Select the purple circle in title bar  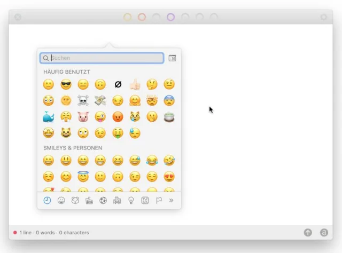click(171, 17)
